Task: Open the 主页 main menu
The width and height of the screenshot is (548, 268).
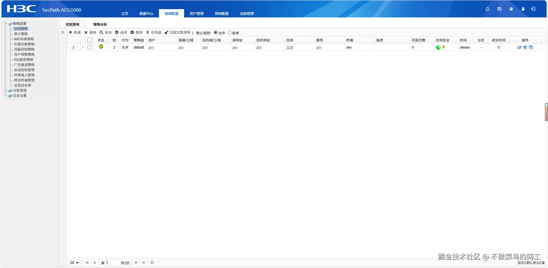Action: click(x=125, y=13)
